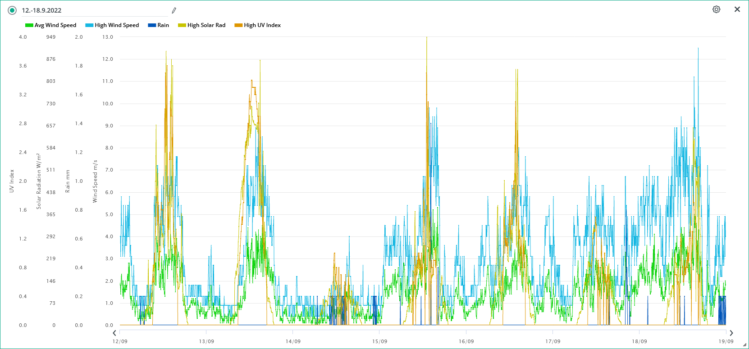749x349 pixels.
Task: Close the chart panel with X
Action: [737, 9]
